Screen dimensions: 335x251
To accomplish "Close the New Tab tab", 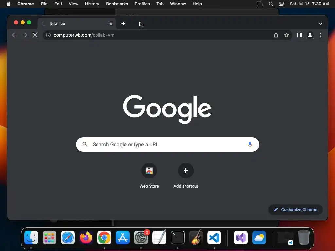I will pos(111,24).
